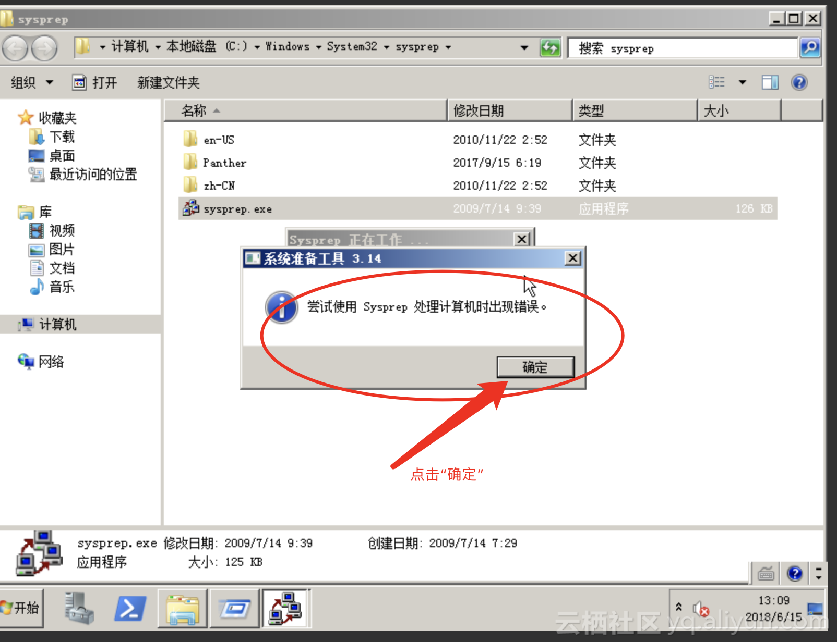This screenshot has width=837, height=642.
Task: Select the en-US folder
Action: tap(219, 140)
